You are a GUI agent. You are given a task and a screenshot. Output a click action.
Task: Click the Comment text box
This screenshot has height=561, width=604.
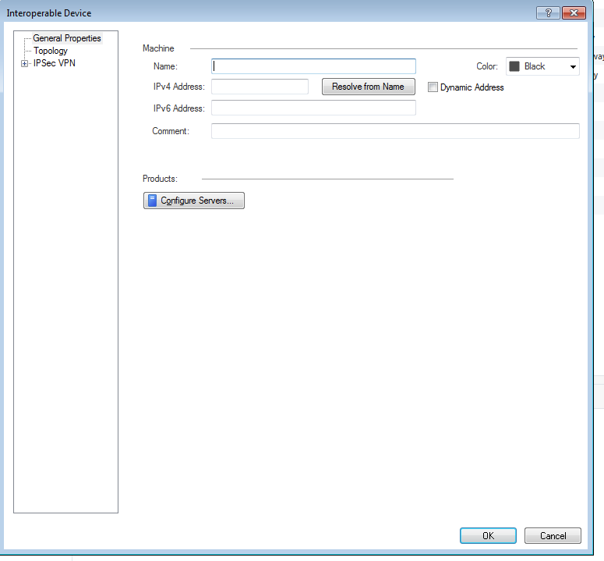tap(395, 131)
